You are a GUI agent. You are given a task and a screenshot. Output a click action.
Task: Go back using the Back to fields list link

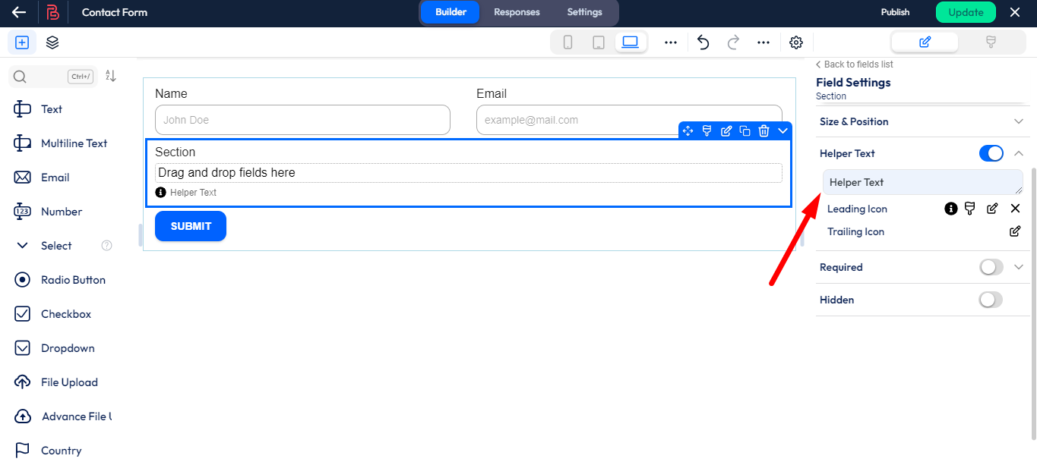click(853, 64)
